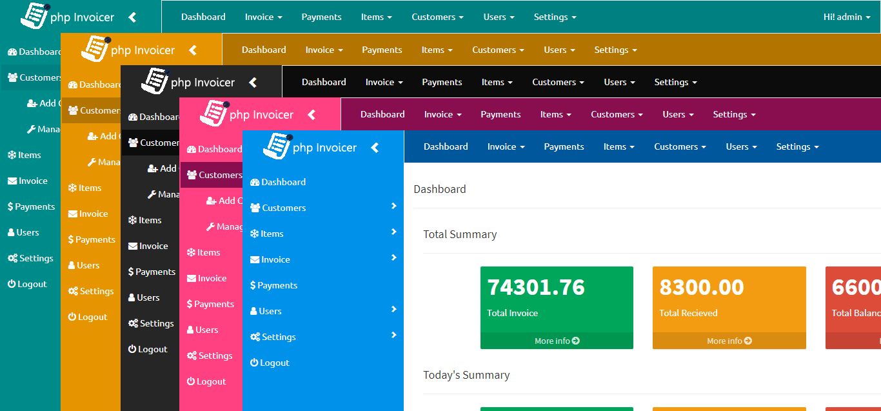Click the 74301.76 Total Invoice value
This screenshot has height=411, width=881.
coord(536,287)
